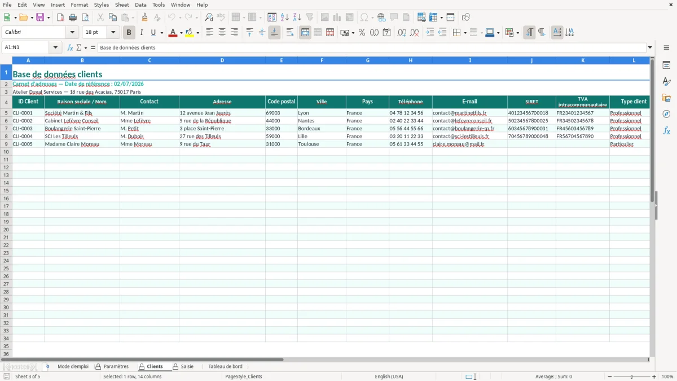Activate Clone Formatting paintbrush

(x=144, y=17)
